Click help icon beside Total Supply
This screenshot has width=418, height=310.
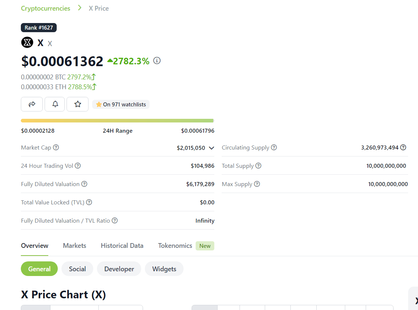click(x=258, y=166)
